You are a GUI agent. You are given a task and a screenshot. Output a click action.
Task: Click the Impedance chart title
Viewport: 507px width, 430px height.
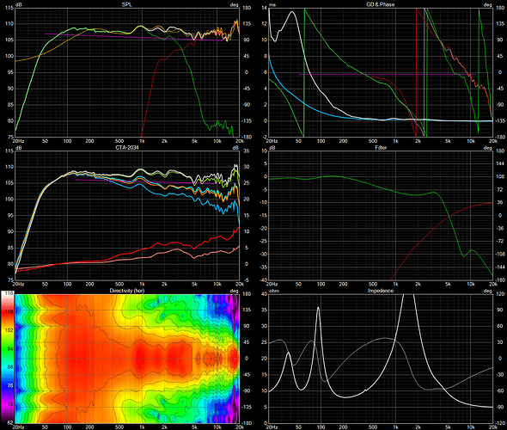point(380,291)
